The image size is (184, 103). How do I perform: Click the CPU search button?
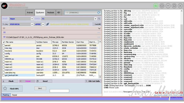[5, 24]
